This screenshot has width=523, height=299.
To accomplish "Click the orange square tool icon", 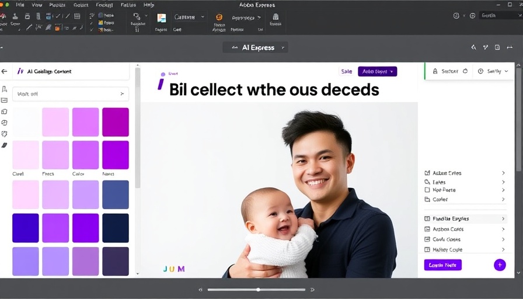I will pyautogui.click(x=57, y=27).
